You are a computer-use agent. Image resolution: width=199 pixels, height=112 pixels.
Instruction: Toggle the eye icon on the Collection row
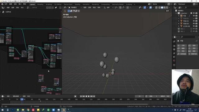(x=194, y=13)
